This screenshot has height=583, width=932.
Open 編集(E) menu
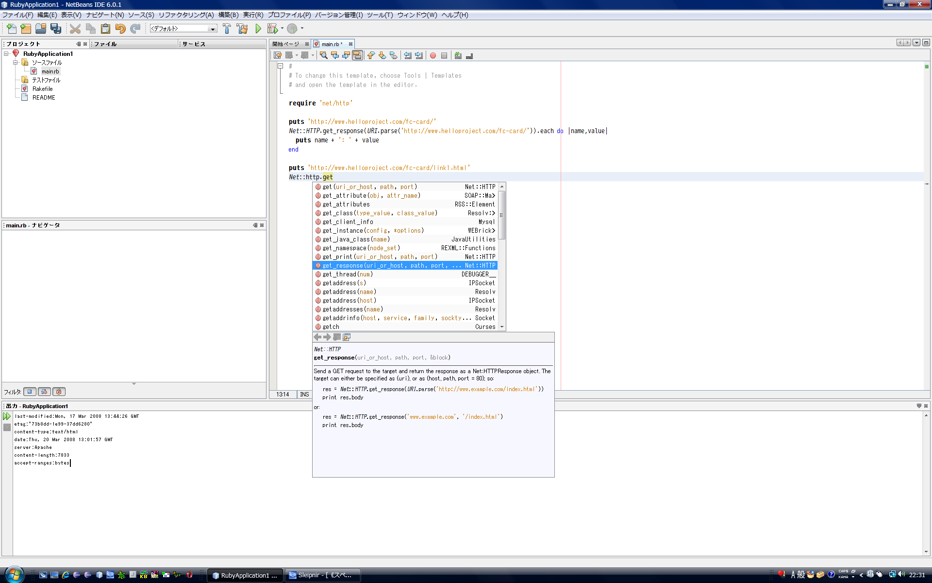click(x=47, y=15)
